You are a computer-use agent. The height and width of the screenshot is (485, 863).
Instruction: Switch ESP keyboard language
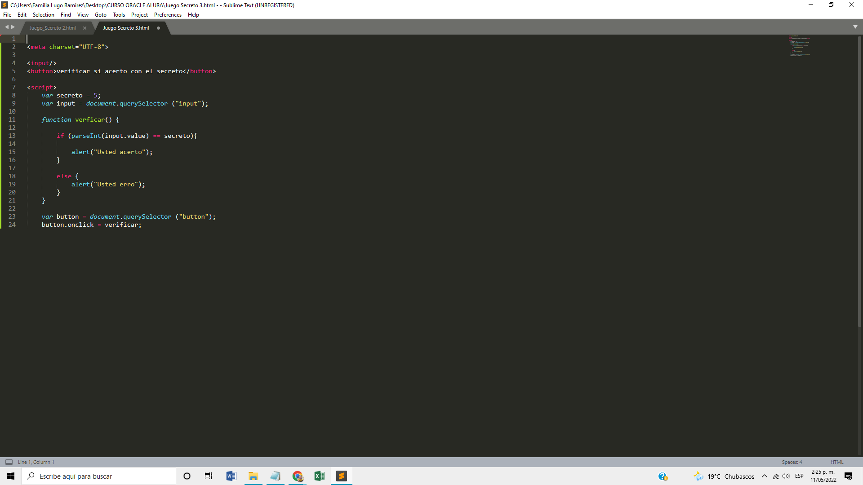click(x=799, y=476)
